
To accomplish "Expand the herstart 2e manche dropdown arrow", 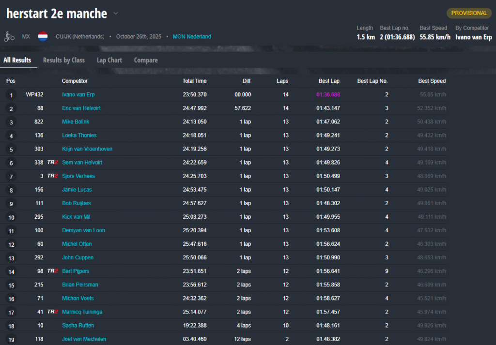I will pyautogui.click(x=116, y=14).
